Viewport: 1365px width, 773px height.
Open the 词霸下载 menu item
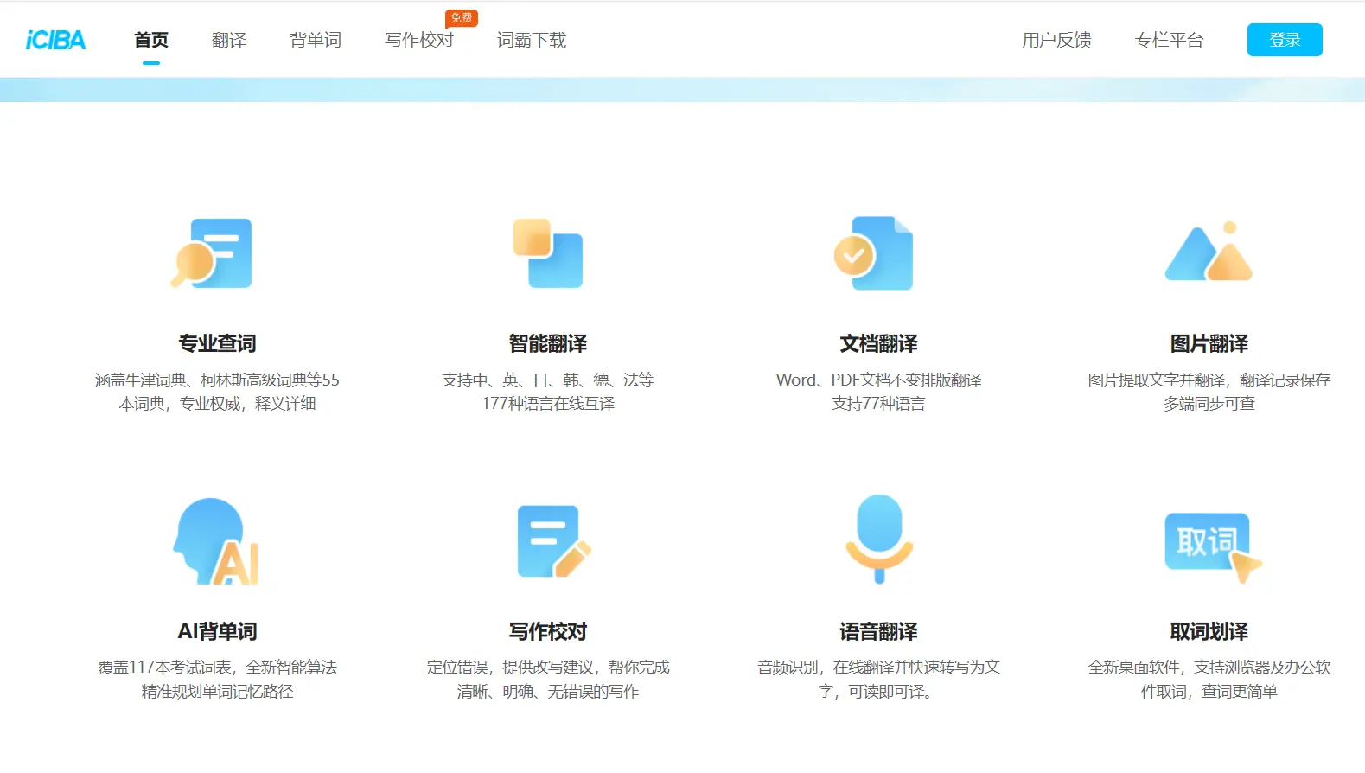click(532, 40)
